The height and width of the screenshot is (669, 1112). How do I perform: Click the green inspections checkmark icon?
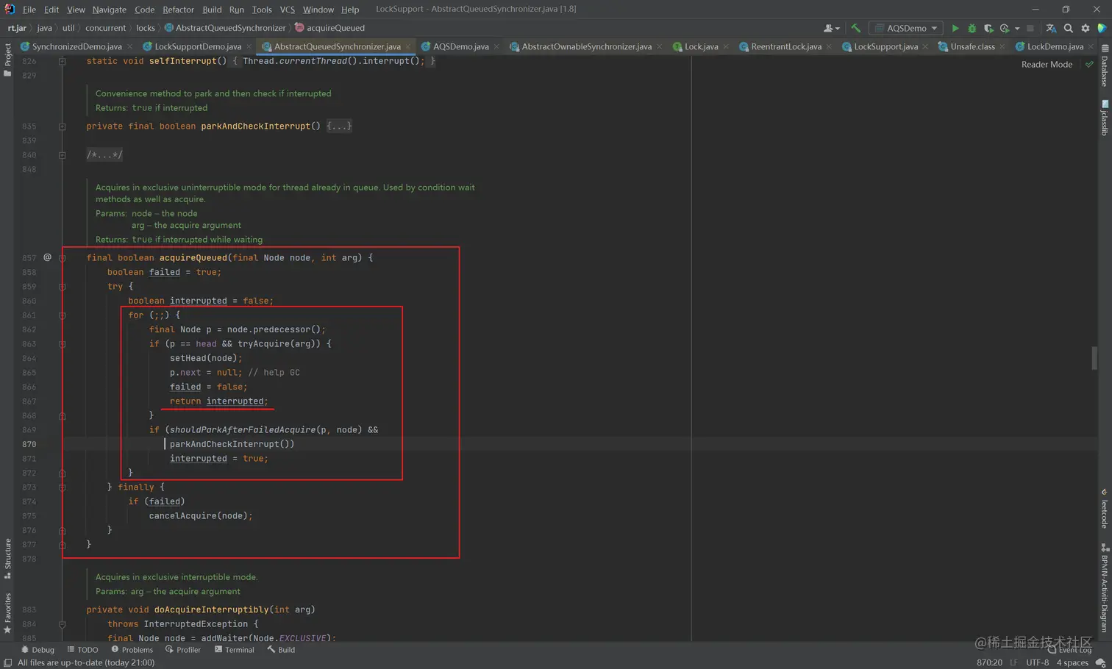pos(1089,65)
